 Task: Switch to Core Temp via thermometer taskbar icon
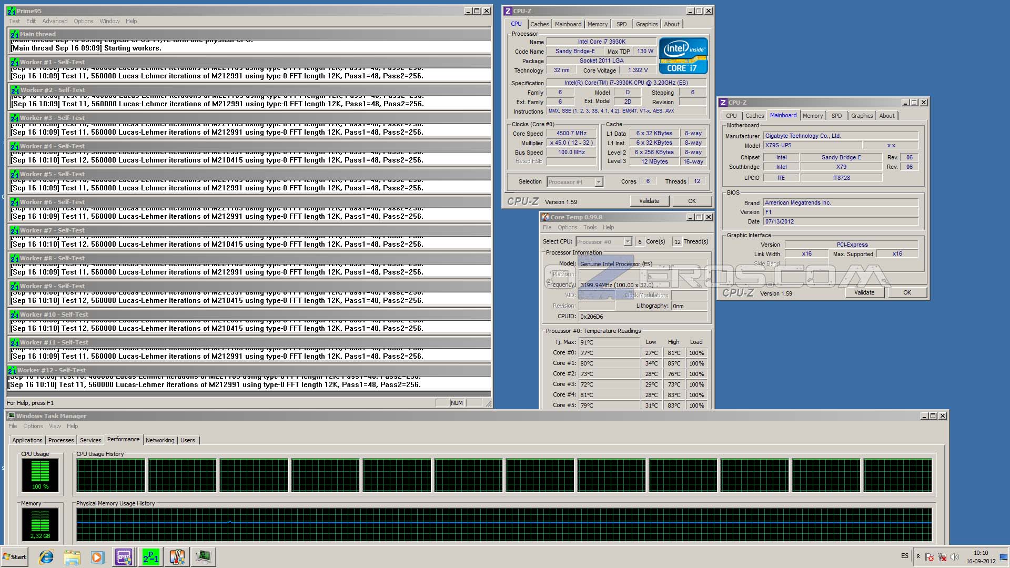[x=177, y=557]
